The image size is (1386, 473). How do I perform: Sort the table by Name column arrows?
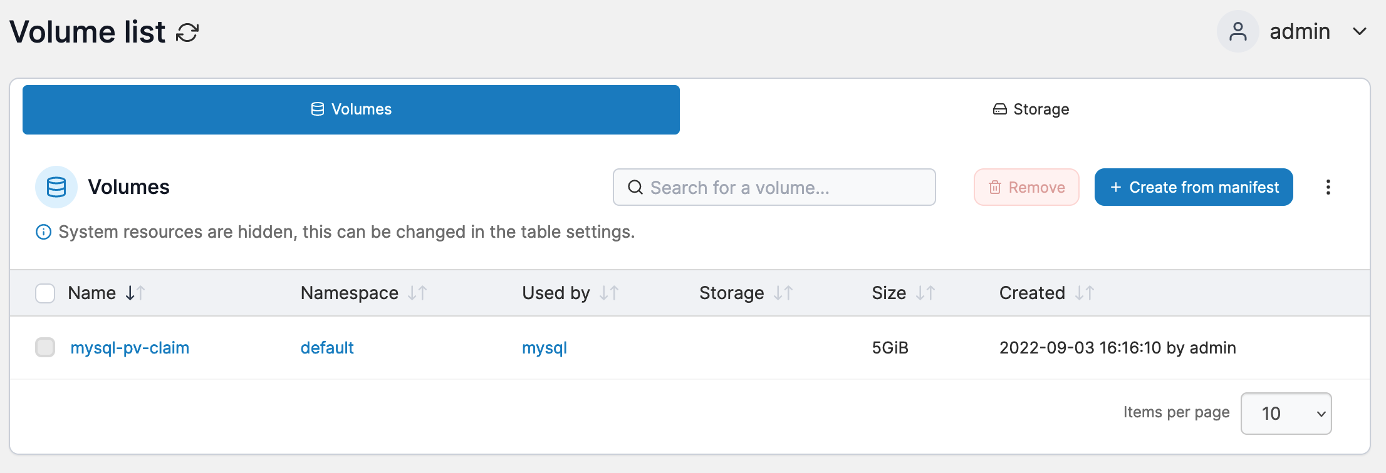pyautogui.click(x=135, y=293)
